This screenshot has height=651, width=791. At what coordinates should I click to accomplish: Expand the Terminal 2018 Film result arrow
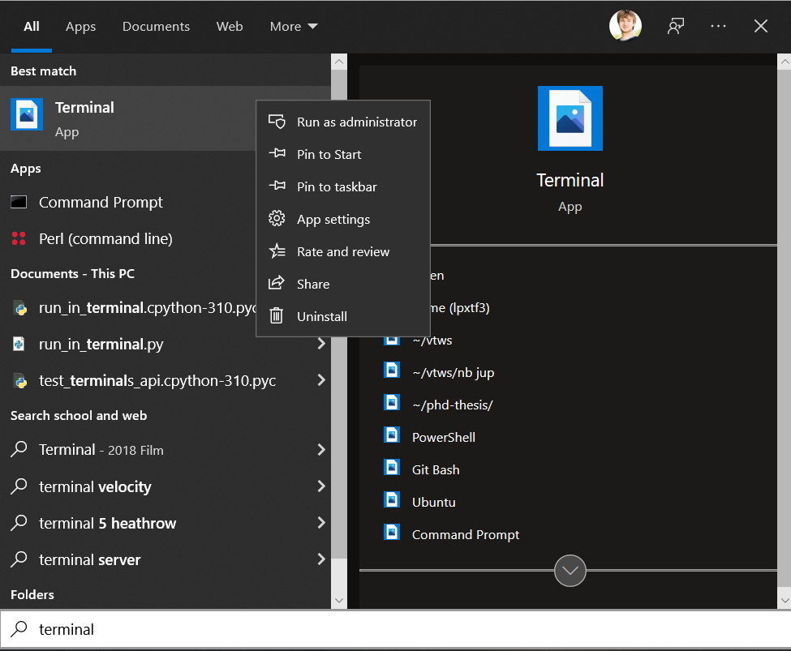click(x=320, y=449)
